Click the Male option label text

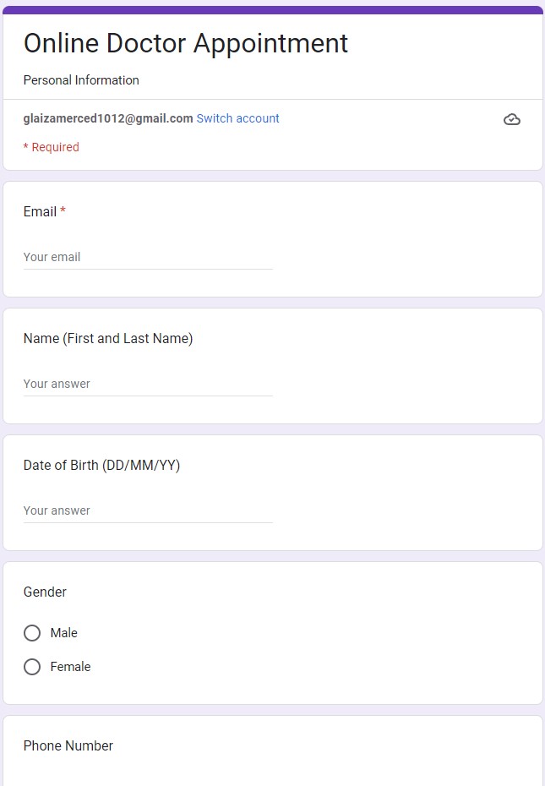tap(64, 633)
